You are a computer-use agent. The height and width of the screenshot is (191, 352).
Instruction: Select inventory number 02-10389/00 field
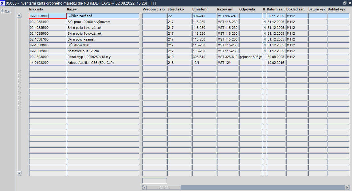click(48, 51)
